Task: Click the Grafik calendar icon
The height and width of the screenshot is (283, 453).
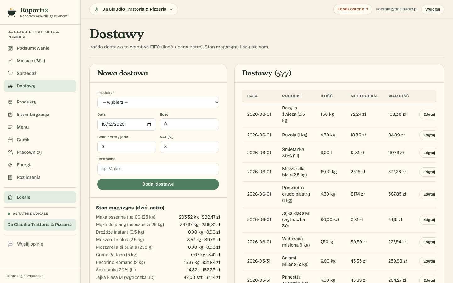Action: tap(10, 140)
